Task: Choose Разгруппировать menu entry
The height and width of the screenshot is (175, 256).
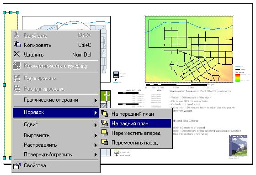Action: pyautogui.click(x=56, y=89)
